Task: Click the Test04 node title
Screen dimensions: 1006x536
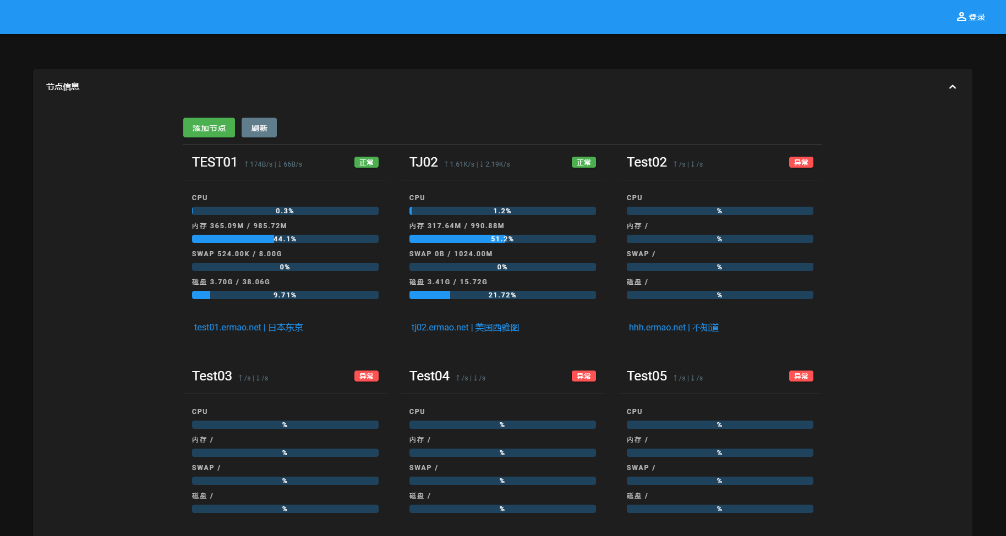Action: 429,376
